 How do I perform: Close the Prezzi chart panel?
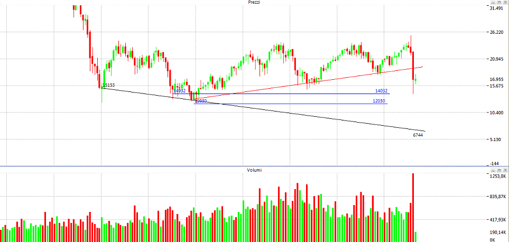pos(505,2)
